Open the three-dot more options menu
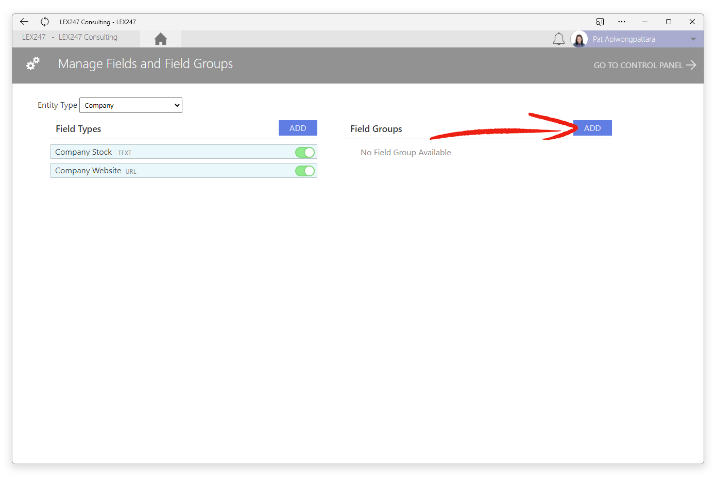Viewport: 716px width, 477px height. click(622, 22)
